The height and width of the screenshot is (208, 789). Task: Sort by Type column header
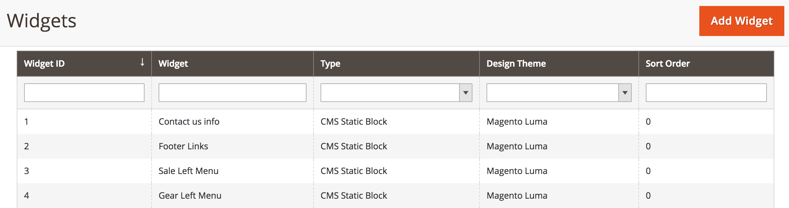pyautogui.click(x=330, y=64)
